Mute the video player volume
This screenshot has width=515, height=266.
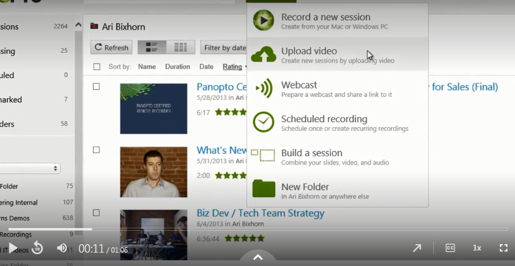pyautogui.click(x=62, y=248)
